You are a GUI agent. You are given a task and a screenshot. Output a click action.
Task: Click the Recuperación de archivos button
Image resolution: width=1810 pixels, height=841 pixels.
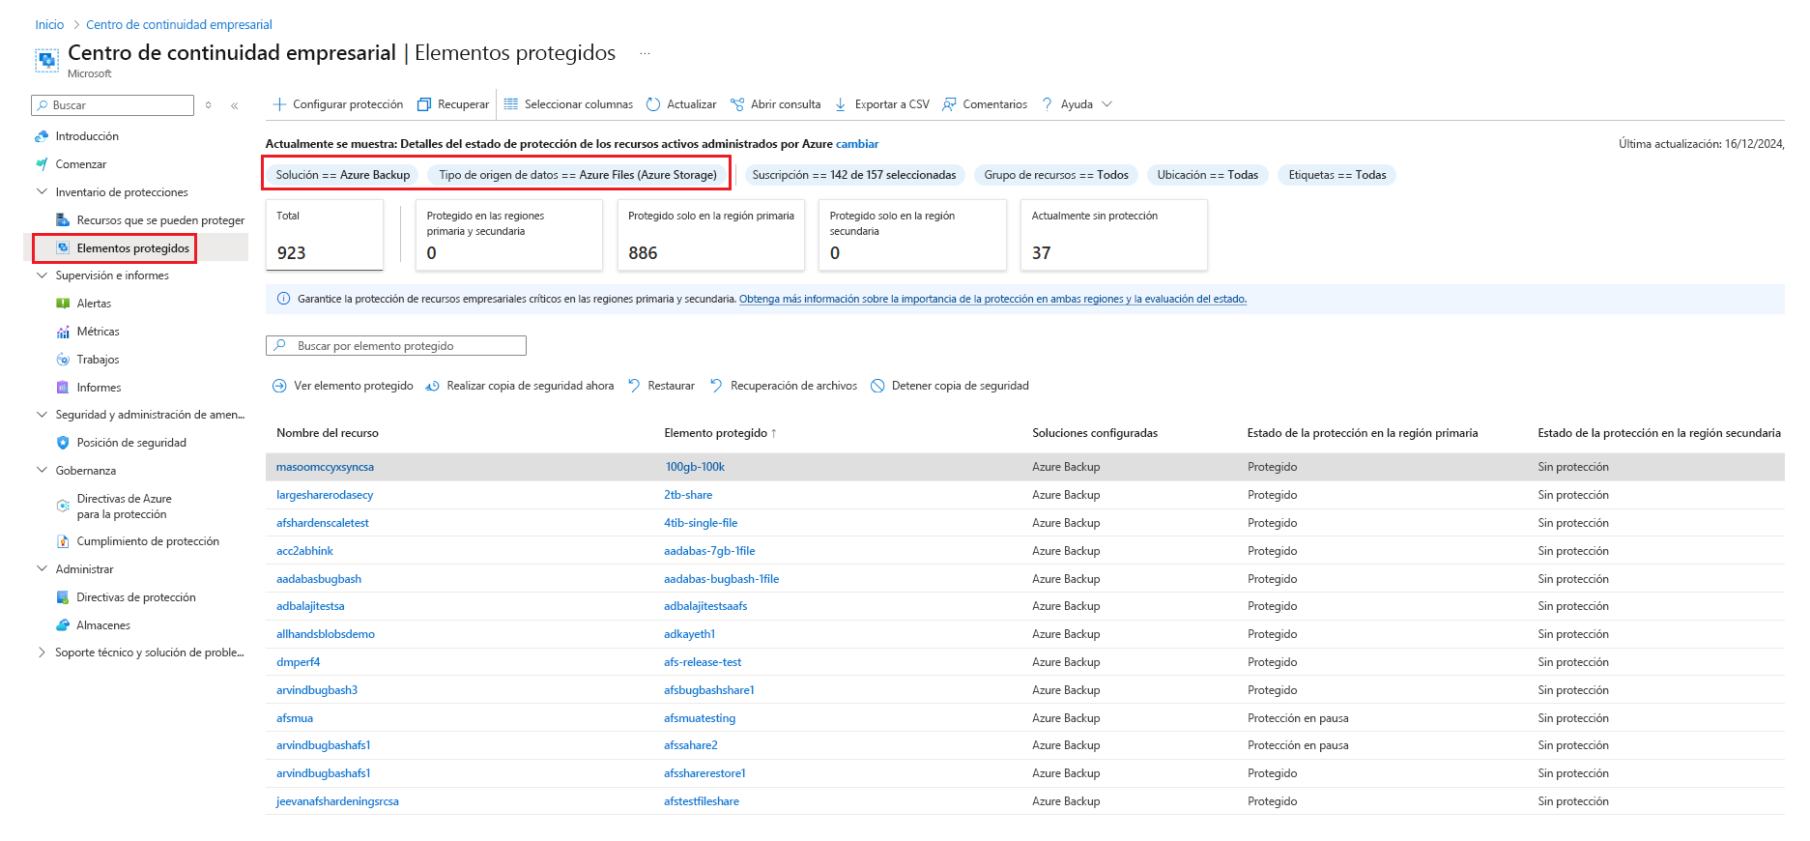[x=784, y=386]
